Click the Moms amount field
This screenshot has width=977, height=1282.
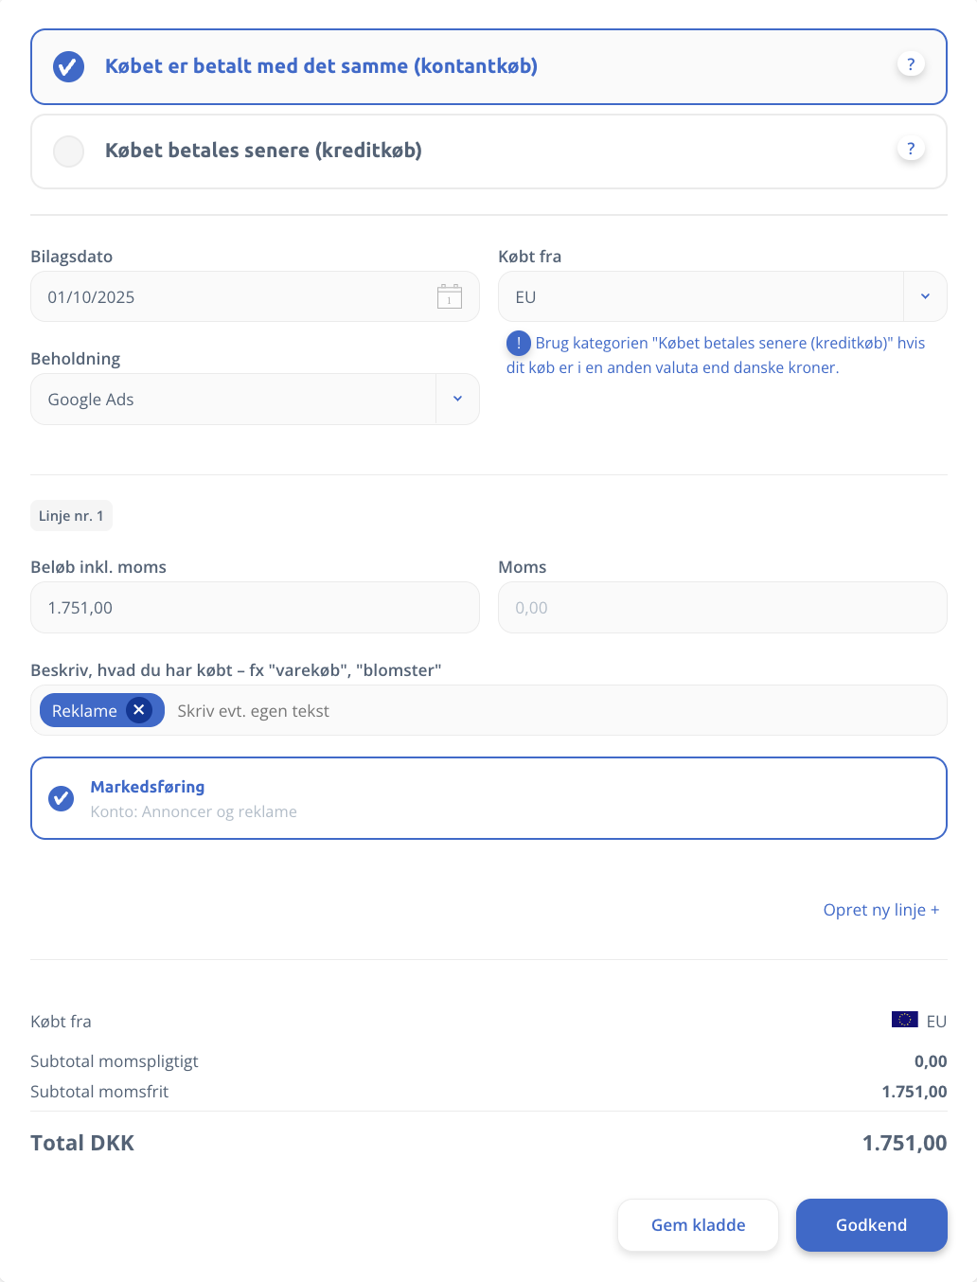click(721, 608)
